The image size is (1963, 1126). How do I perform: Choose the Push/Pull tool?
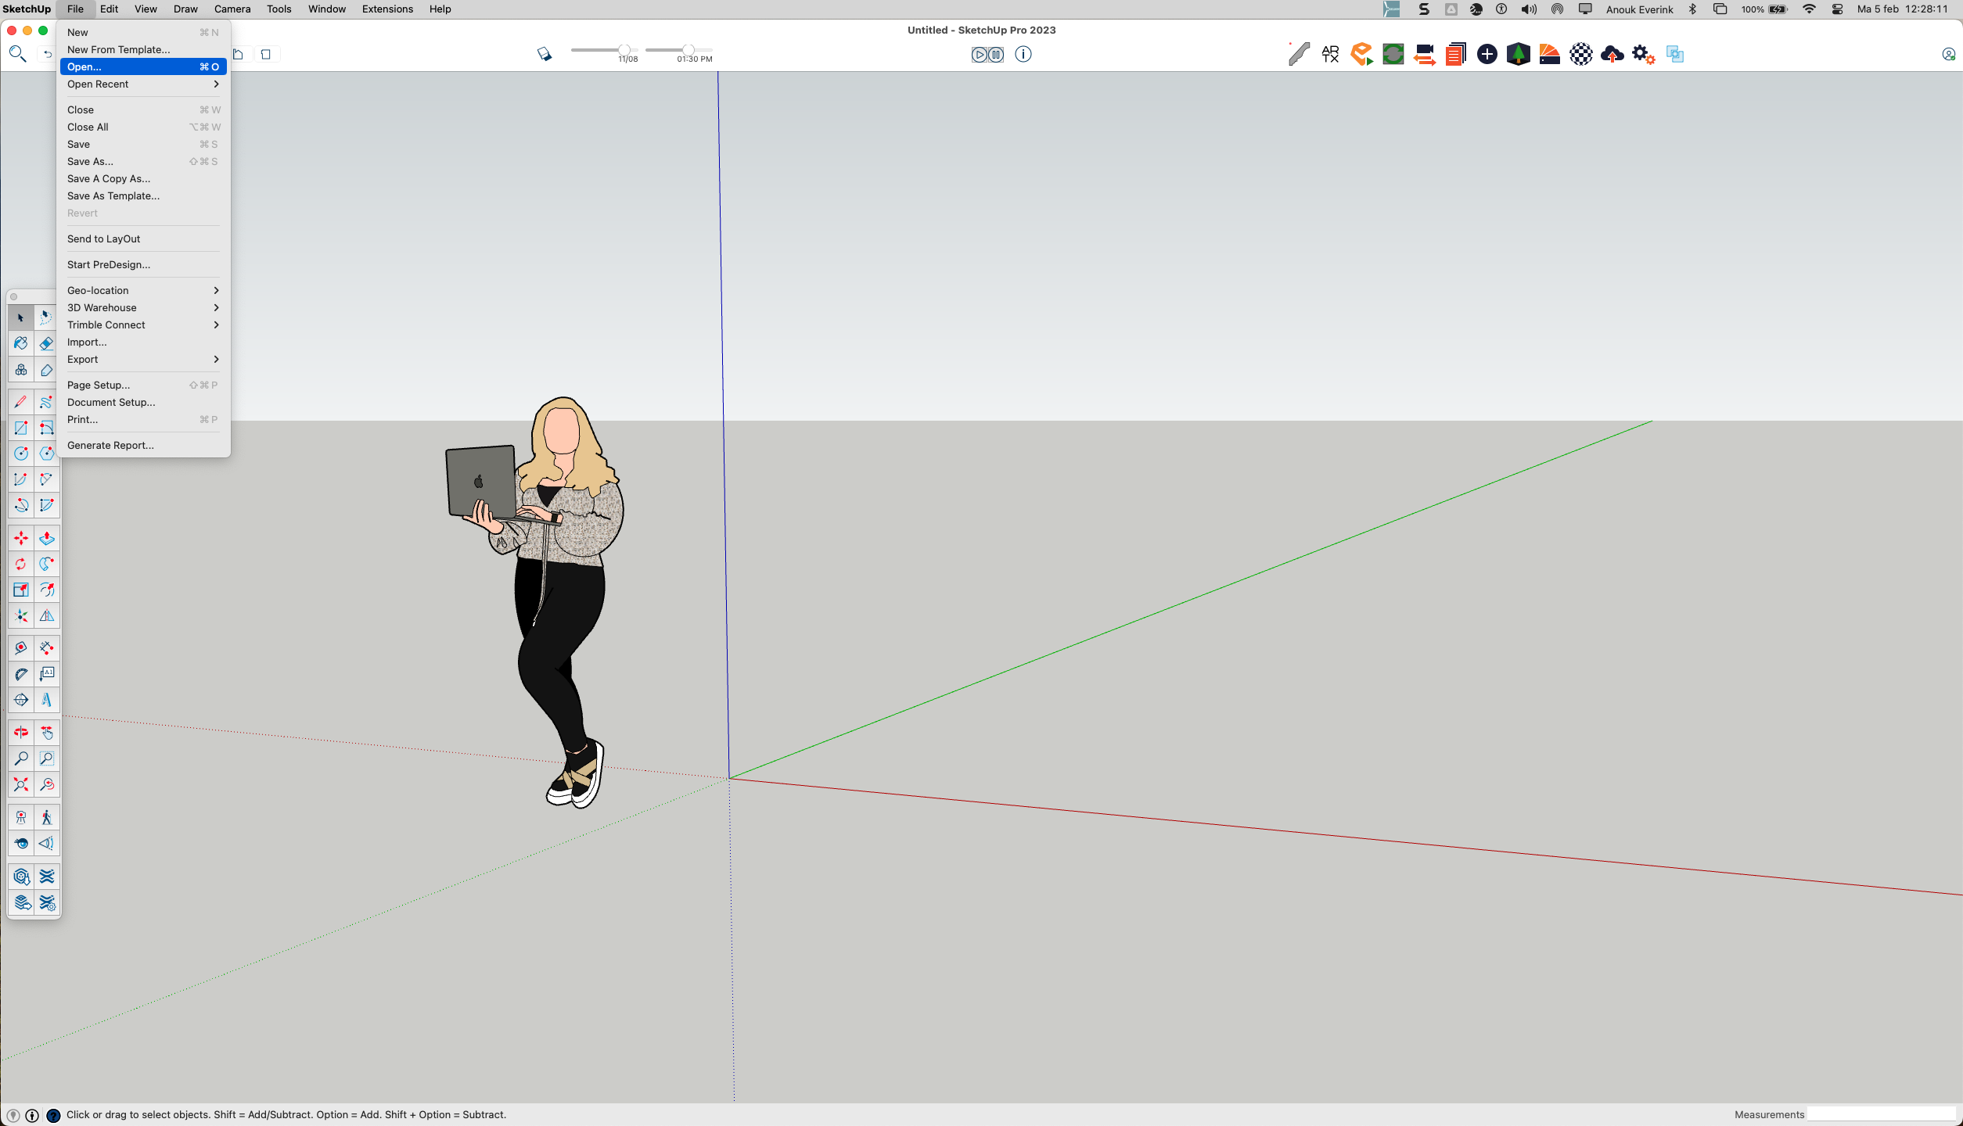point(47,539)
